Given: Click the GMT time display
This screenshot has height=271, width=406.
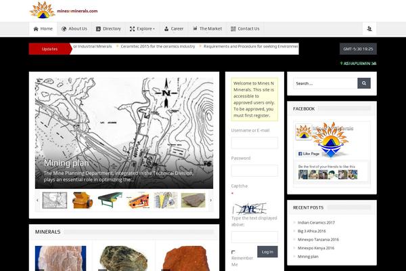Looking at the screenshot, I should click(x=358, y=49).
